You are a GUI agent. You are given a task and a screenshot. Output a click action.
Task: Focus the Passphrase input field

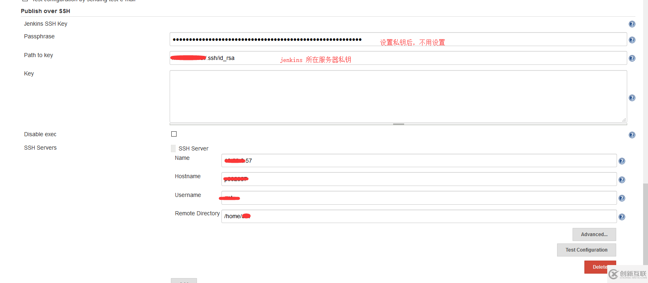(398, 39)
